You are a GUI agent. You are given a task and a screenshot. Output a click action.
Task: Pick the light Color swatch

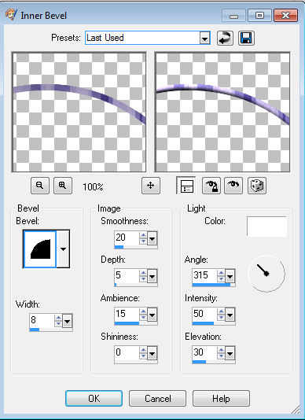[x=266, y=227]
